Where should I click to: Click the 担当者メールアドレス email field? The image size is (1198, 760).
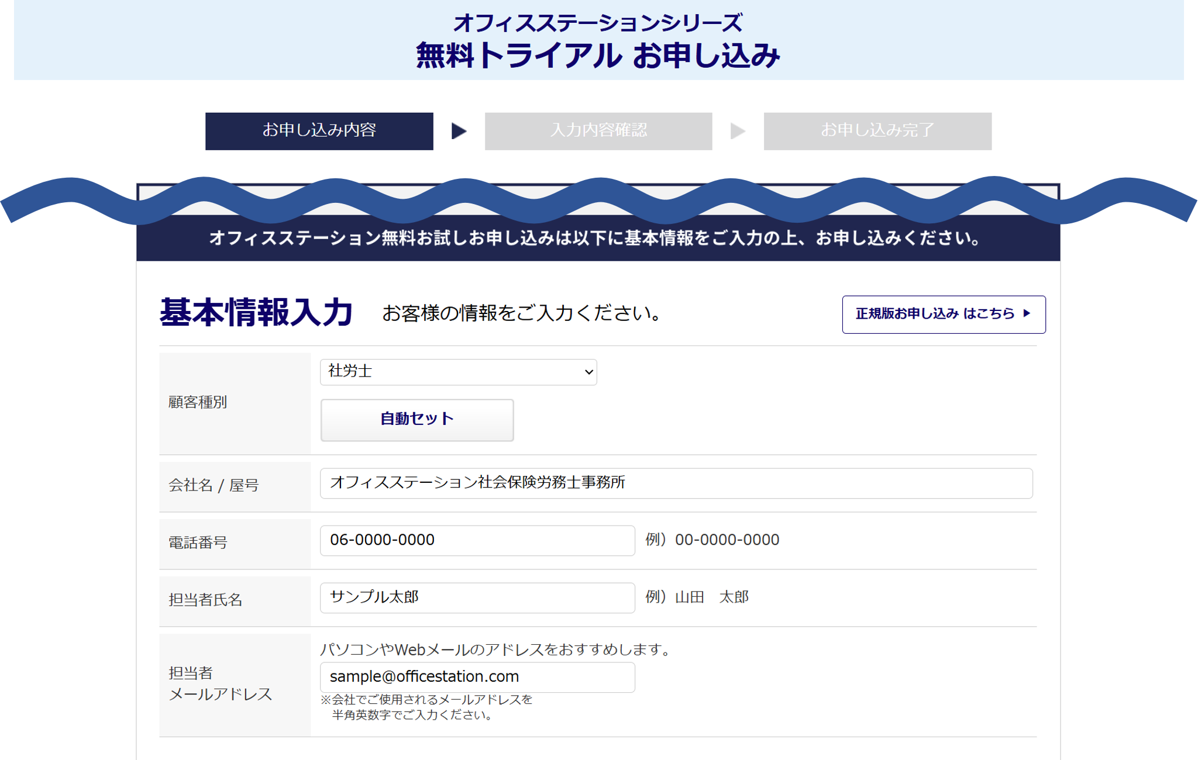click(x=477, y=677)
